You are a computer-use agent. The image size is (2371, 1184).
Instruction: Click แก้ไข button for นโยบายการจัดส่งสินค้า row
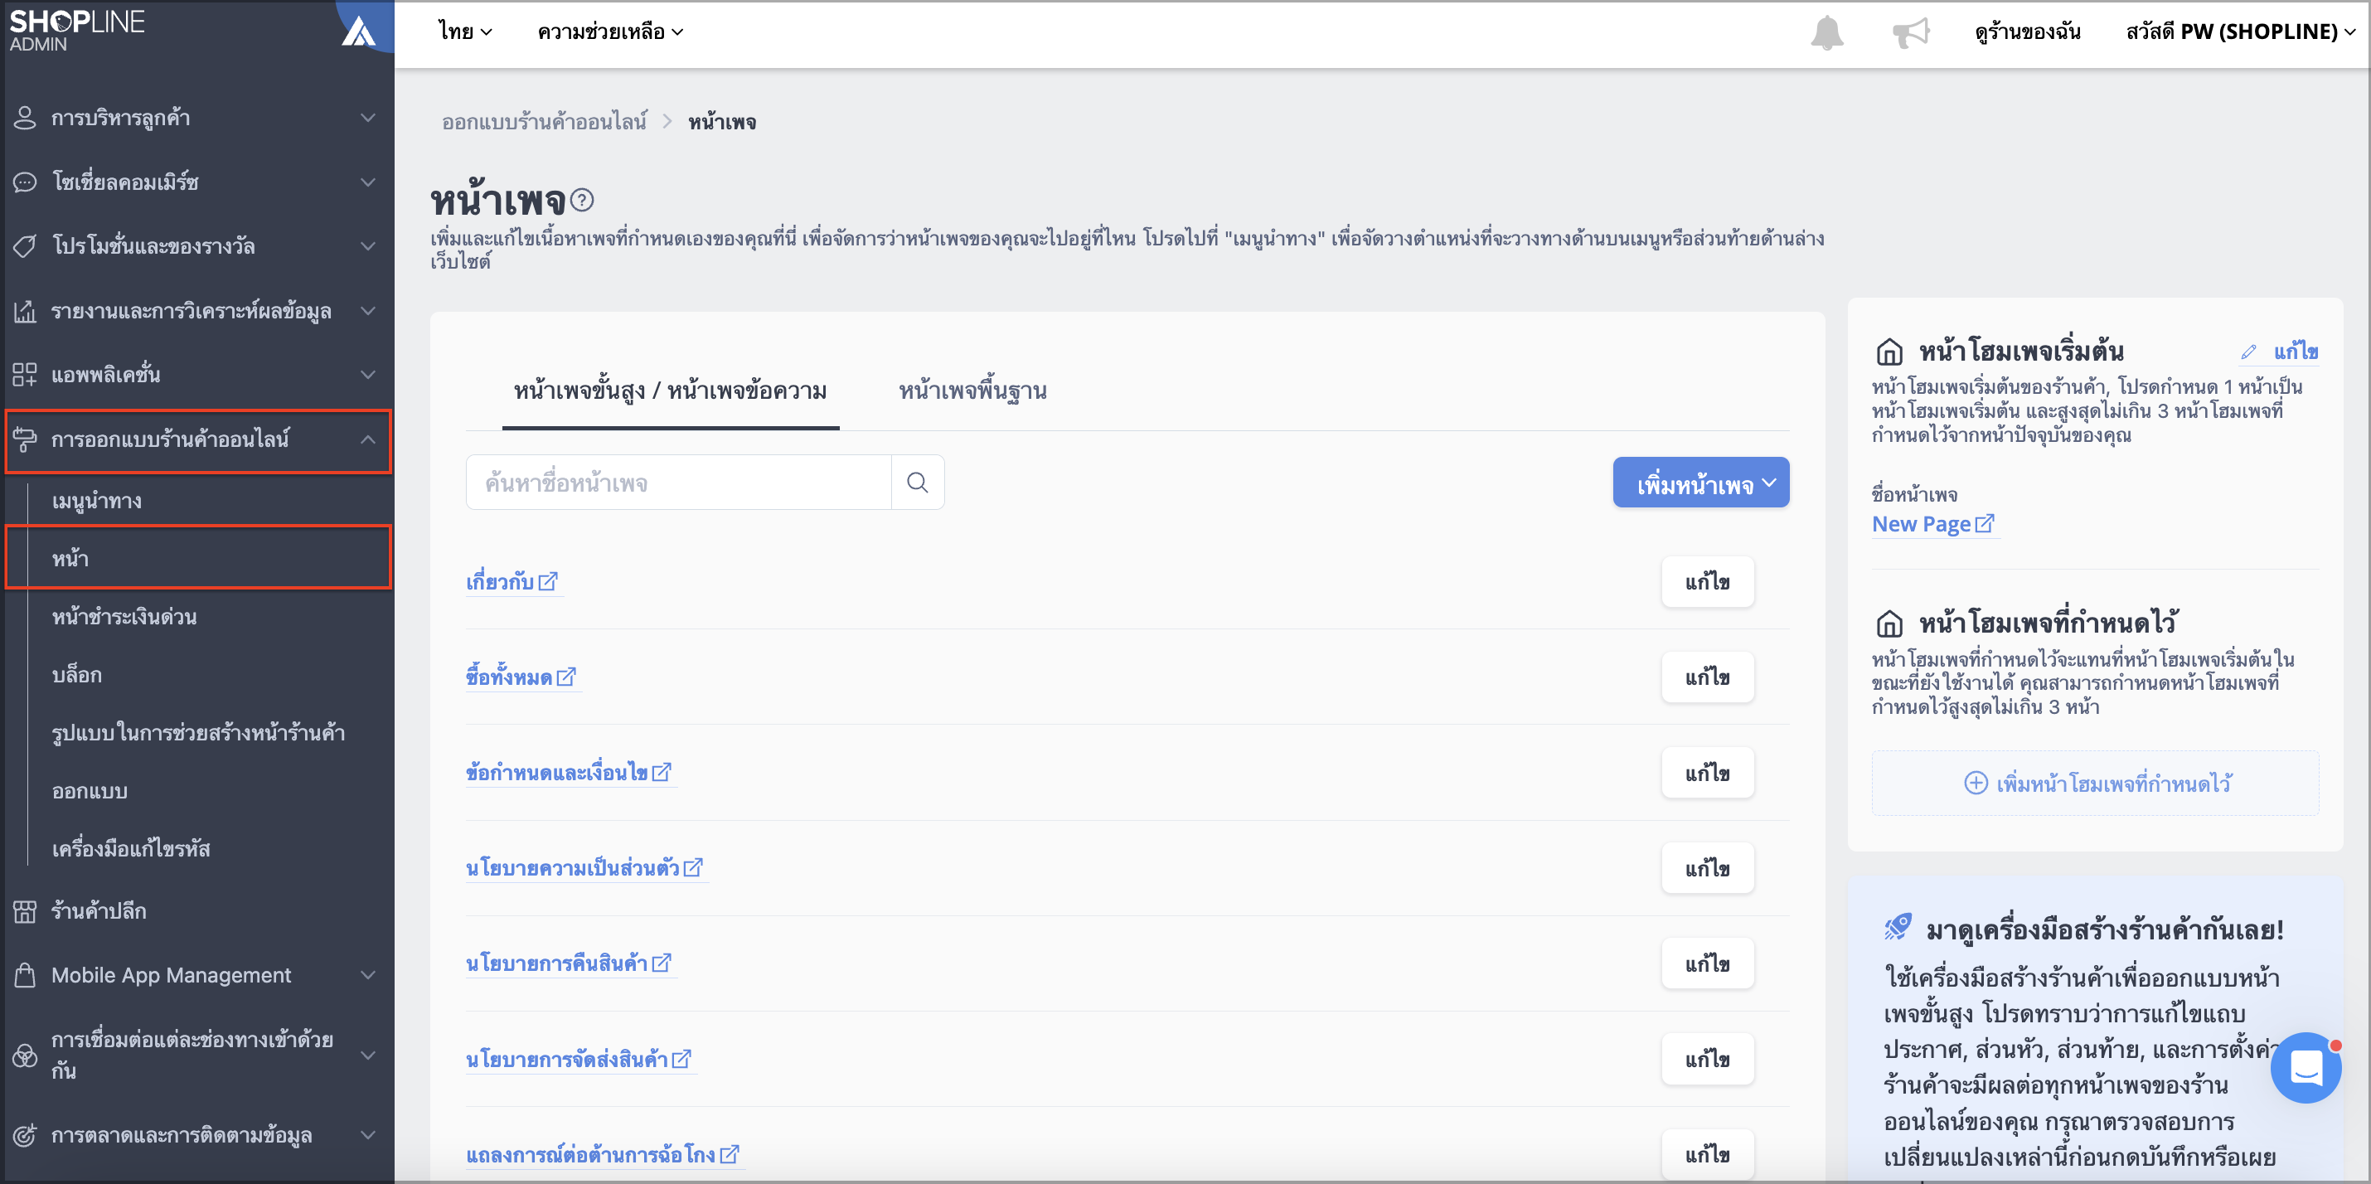pyautogui.click(x=1708, y=1060)
